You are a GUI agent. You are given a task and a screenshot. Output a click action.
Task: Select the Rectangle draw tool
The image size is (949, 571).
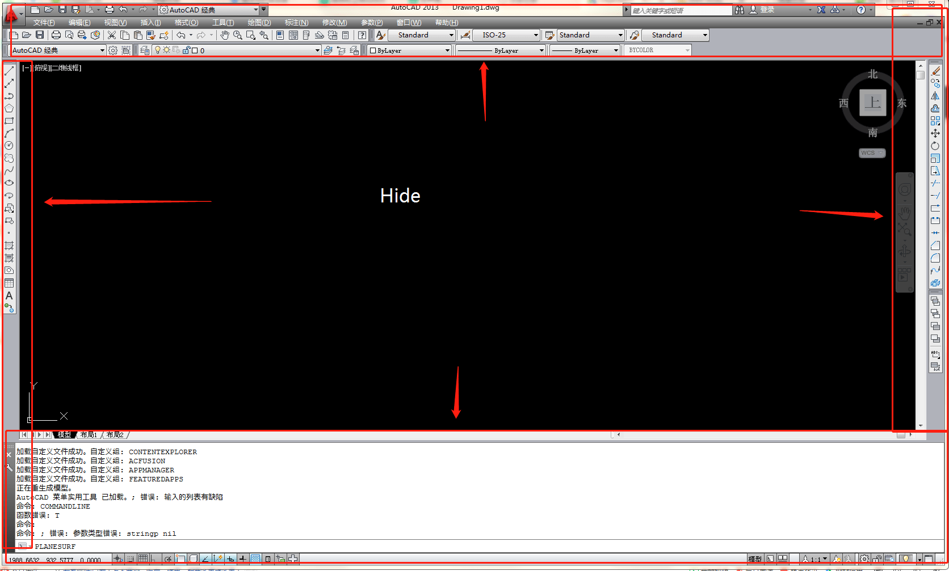pos(9,121)
